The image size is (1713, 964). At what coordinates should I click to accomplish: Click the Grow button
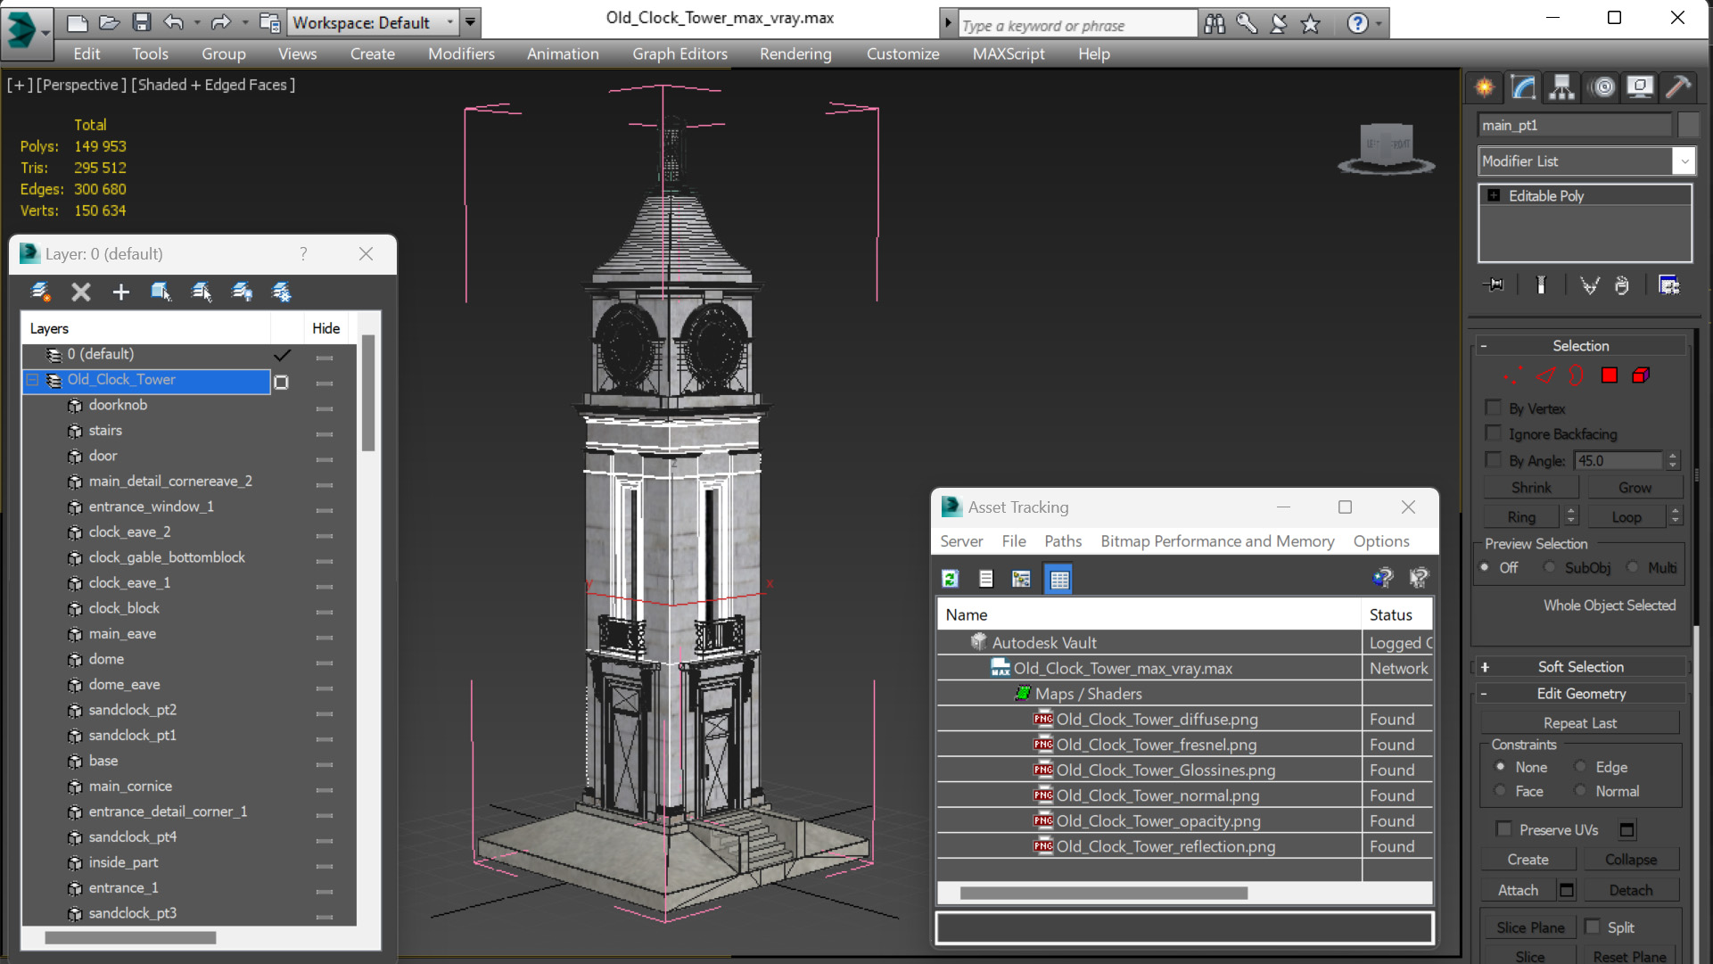point(1635,488)
